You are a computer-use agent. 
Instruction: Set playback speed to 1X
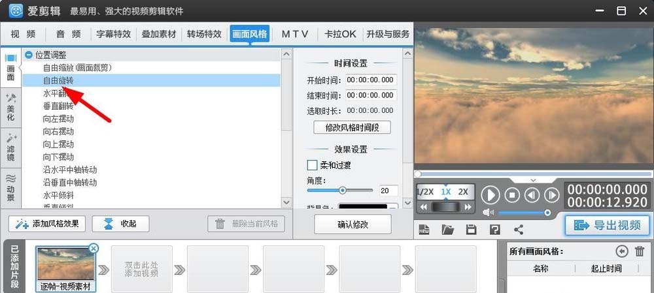(x=446, y=192)
